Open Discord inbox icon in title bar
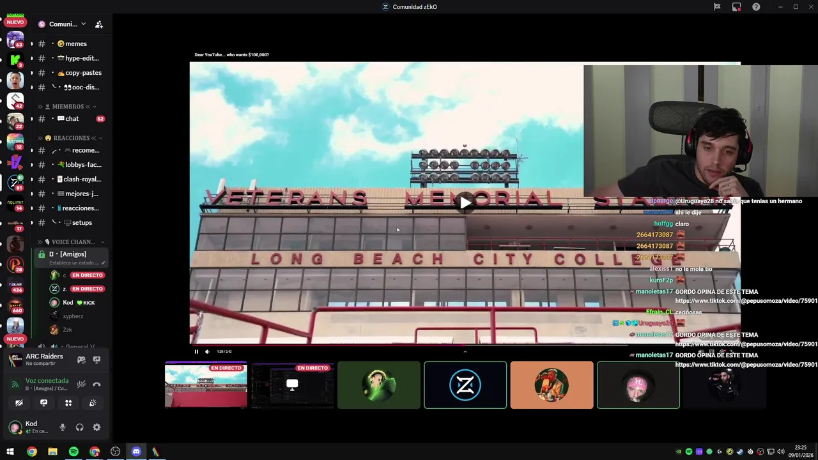The image size is (818, 460). tap(736, 7)
